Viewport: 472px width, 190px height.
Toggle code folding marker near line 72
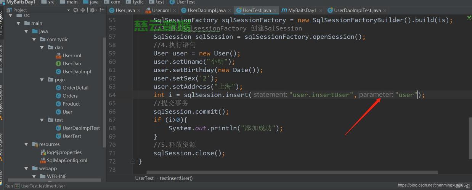pyautogui.click(x=133, y=161)
